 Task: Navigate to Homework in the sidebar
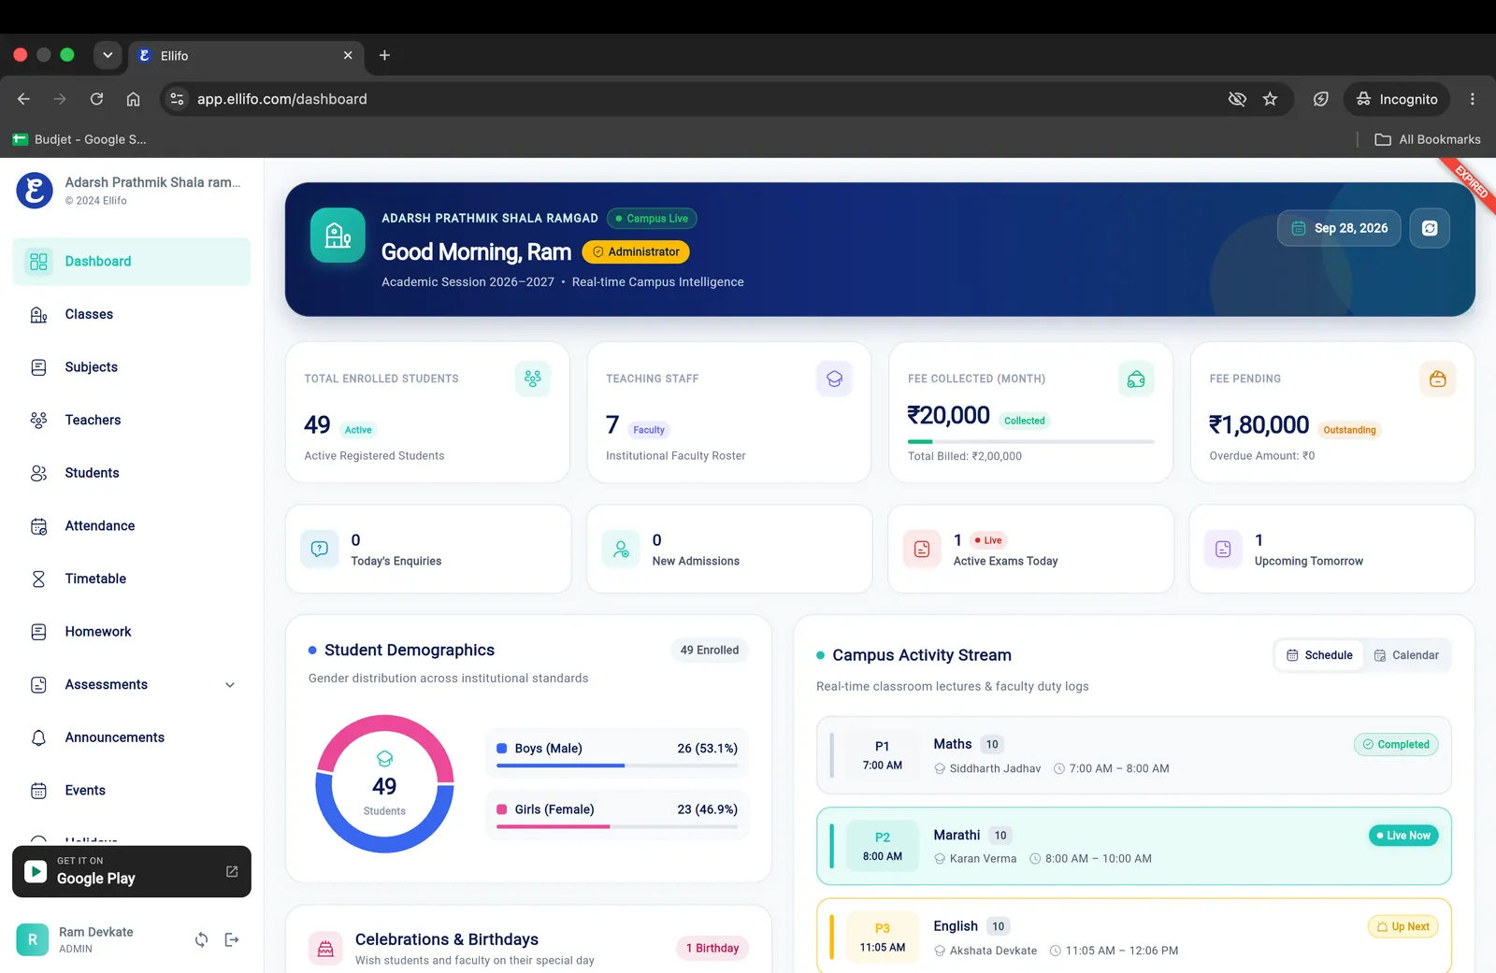[x=132, y=632]
